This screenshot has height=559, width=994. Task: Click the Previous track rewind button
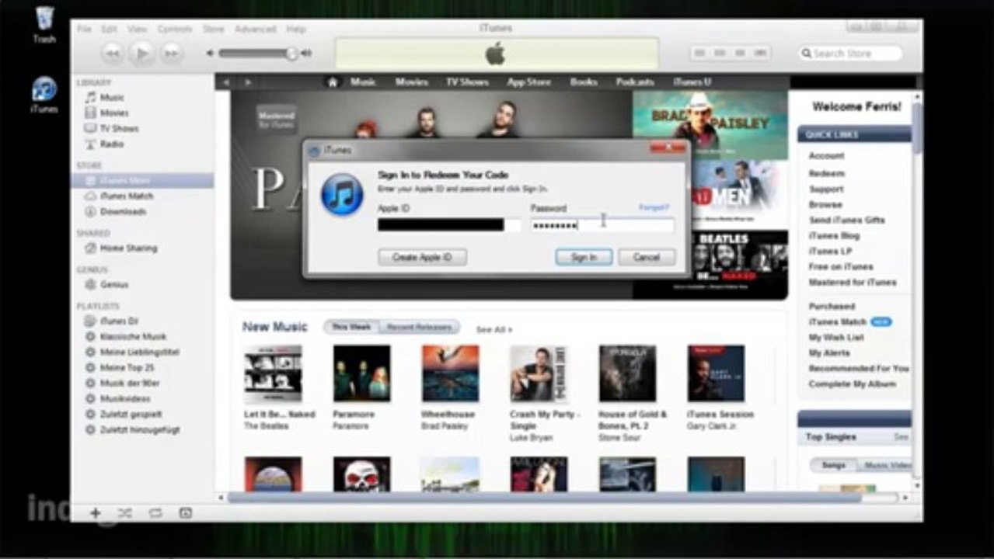pyautogui.click(x=113, y=53)
